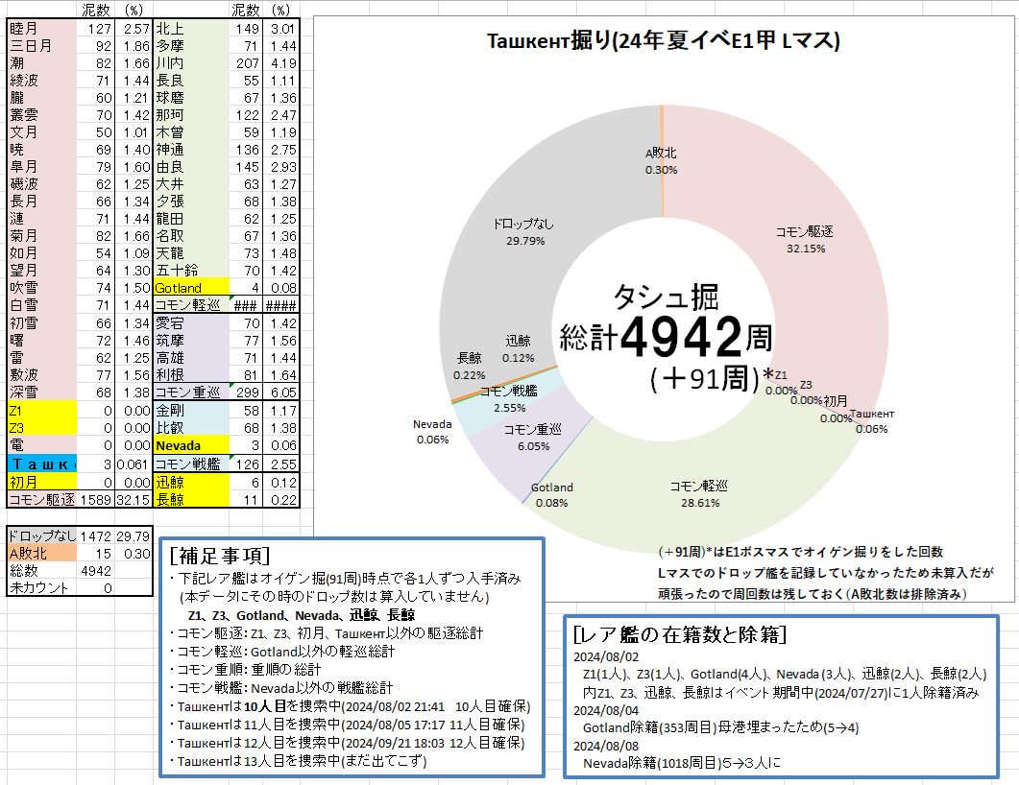Click the コモン重巡 summary cell
This screenshot has height=785, width=1019.
pyautogui.click(x=191, y=392)
